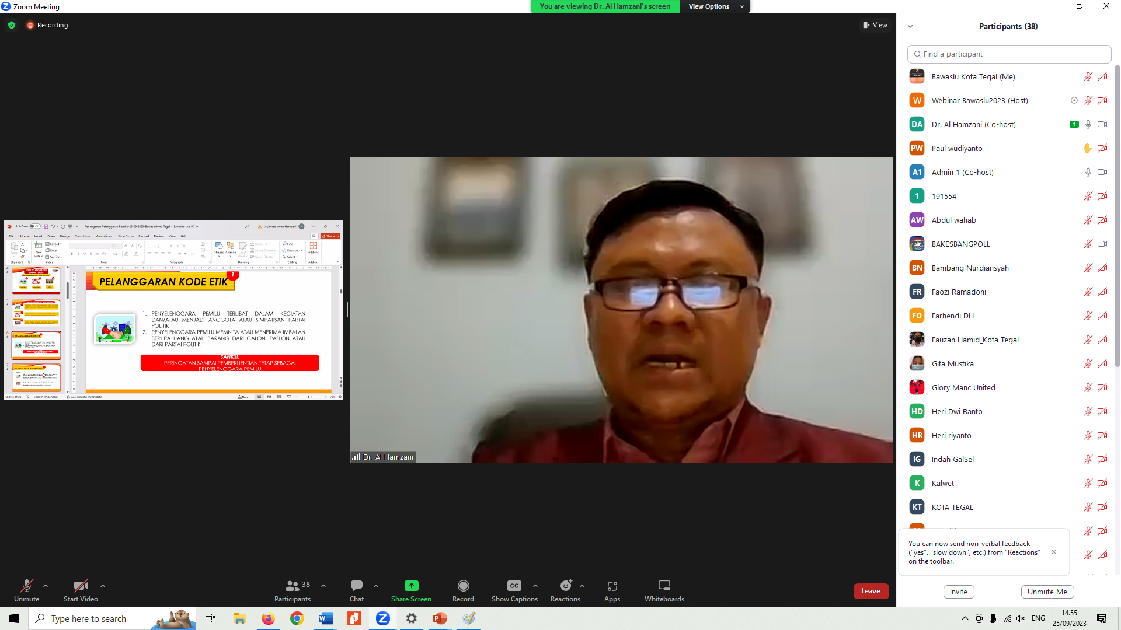The image size is (1121, 630).
Task: Toggle the Unmute microphone button
Action: click(x=26, y=586)
